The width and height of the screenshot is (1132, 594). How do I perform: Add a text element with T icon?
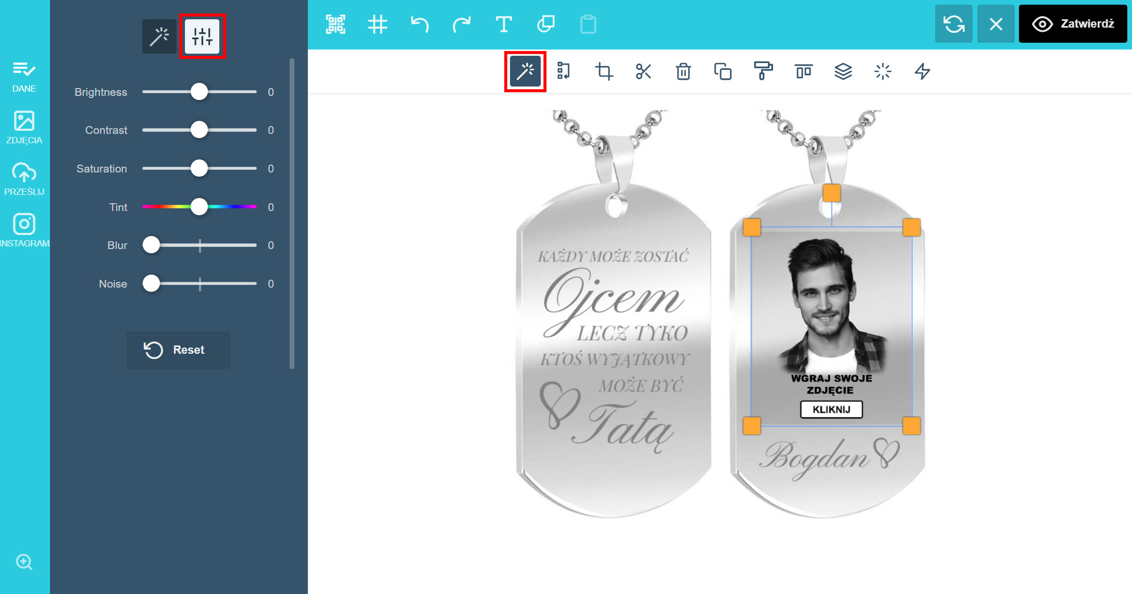click(x=504, y=24)
